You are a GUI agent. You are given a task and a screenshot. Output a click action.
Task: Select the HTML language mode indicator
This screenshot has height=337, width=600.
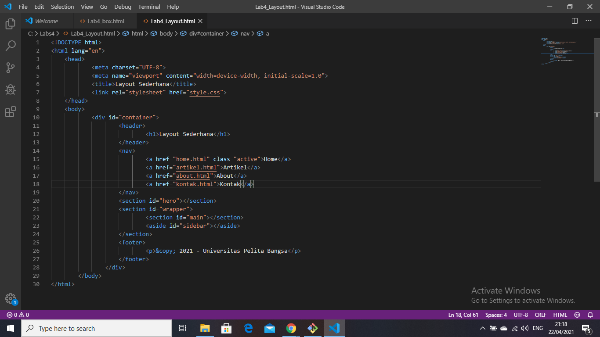560,315
